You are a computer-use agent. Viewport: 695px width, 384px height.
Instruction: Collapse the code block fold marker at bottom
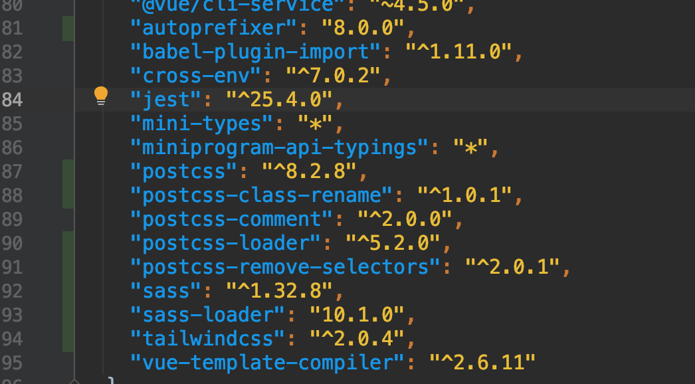point(74,381)
